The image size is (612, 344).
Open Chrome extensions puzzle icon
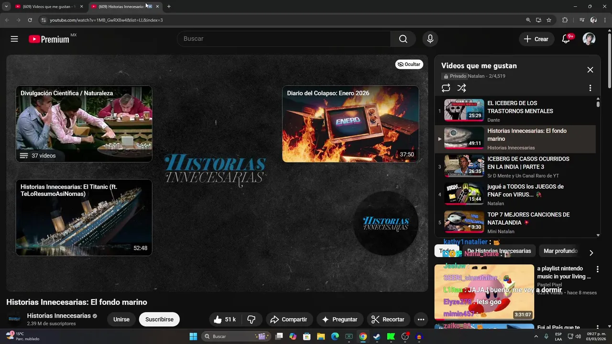pyautogui.click(x=565, y=20)
